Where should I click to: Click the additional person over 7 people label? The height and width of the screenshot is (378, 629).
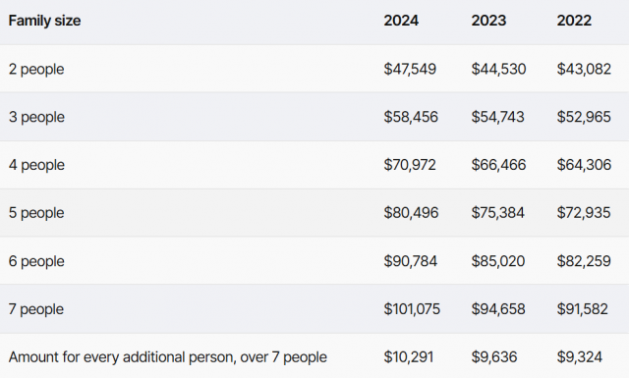(168, 357)
